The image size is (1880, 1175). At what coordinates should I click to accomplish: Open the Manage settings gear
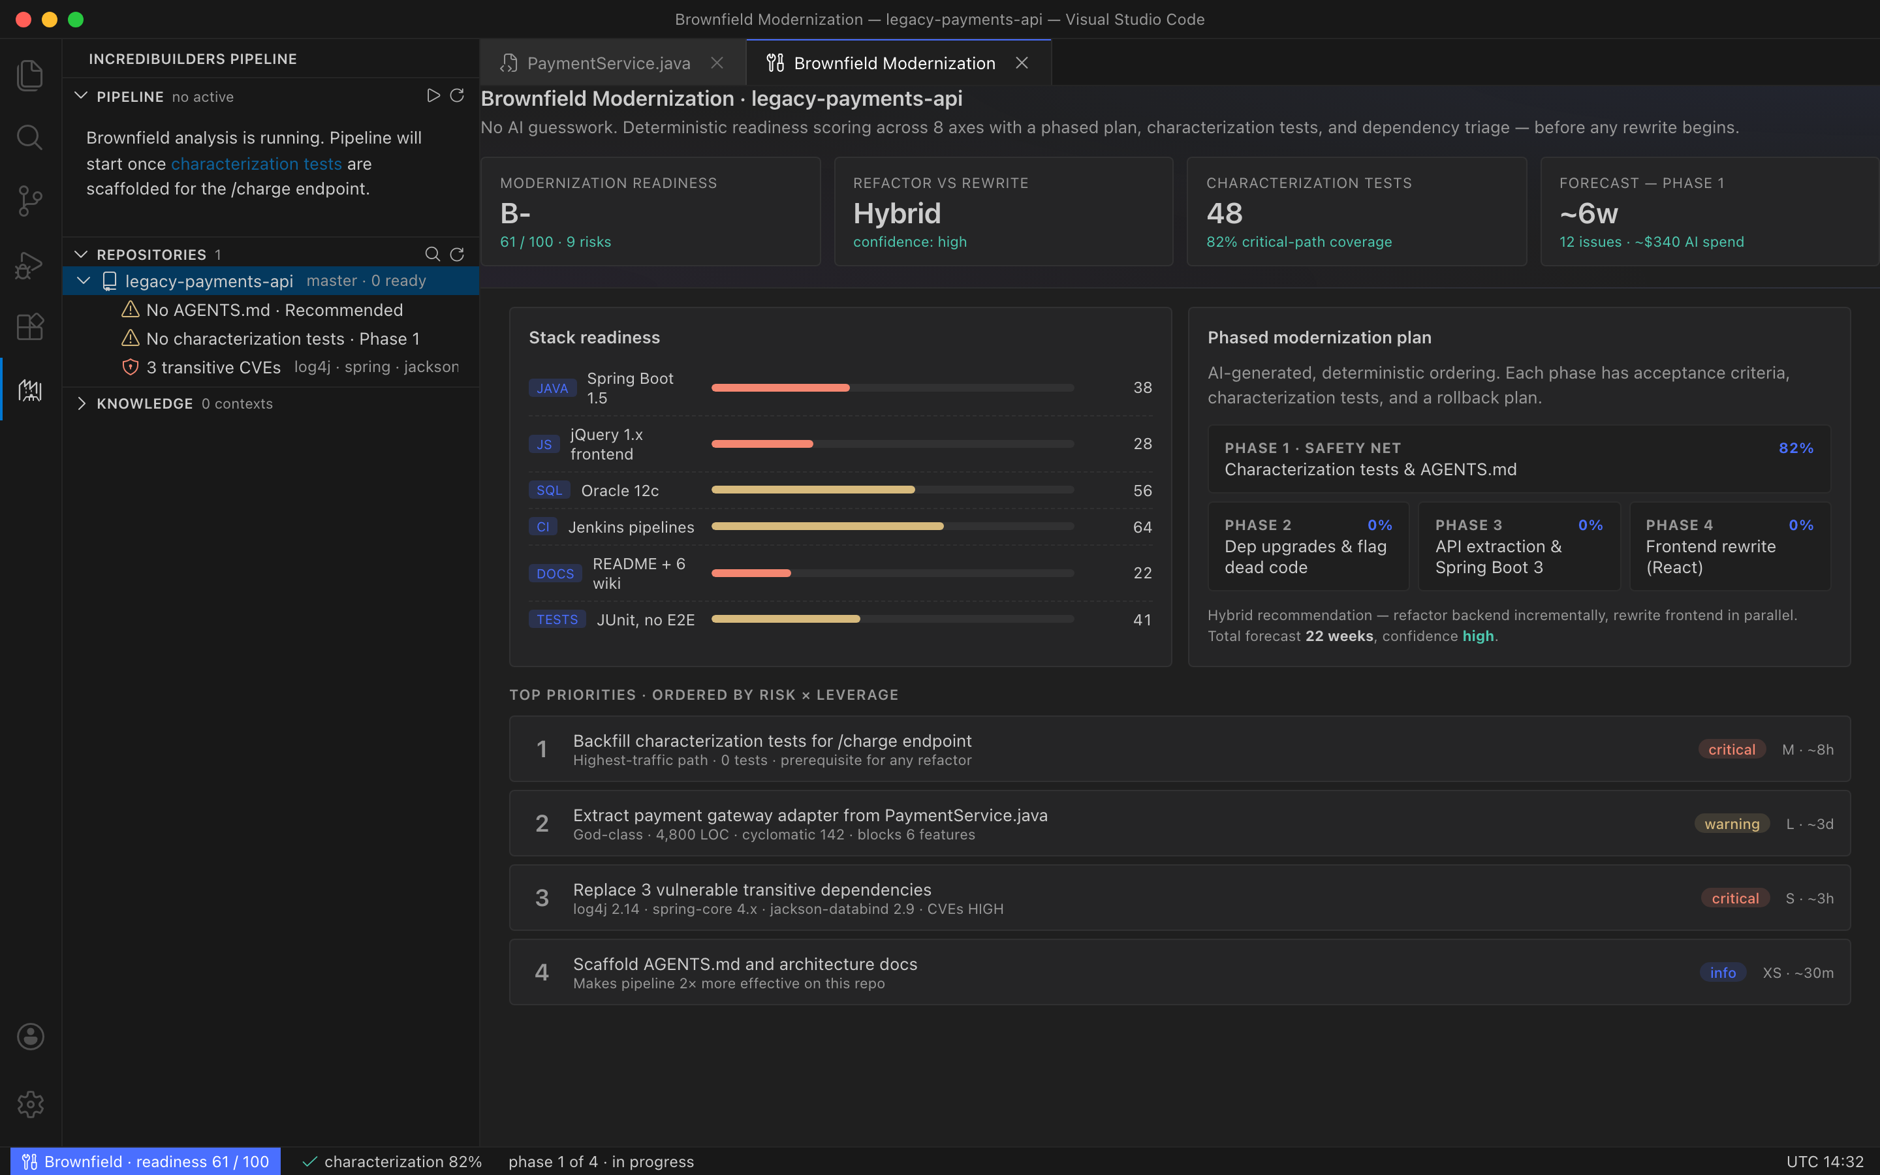[x=30, y=1104]
